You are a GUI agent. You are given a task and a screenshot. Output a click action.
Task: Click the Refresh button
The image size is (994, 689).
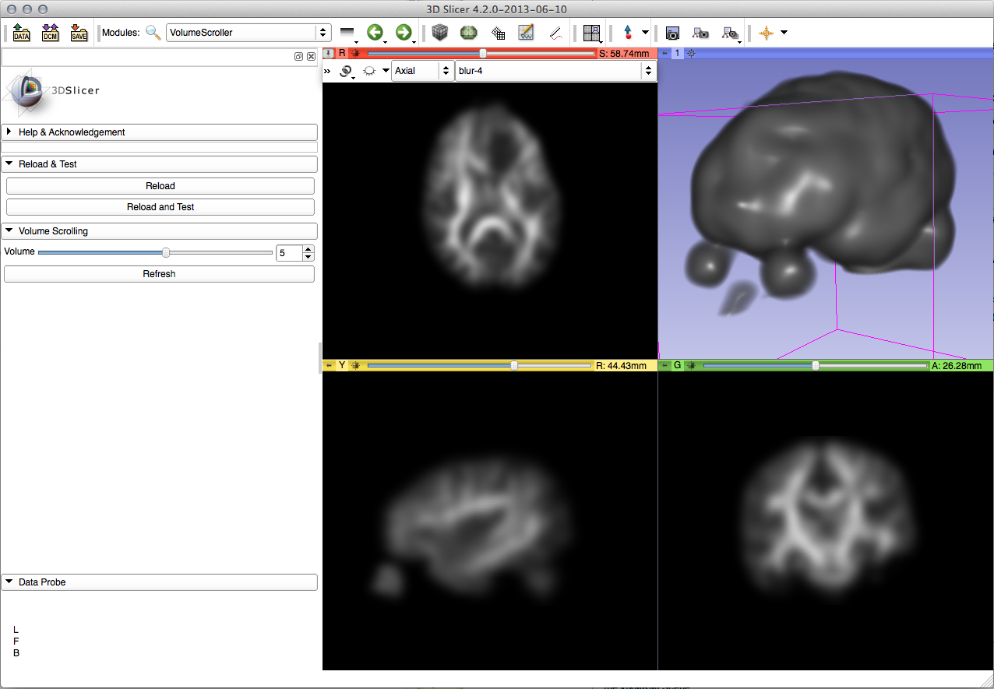pos(160,274)
